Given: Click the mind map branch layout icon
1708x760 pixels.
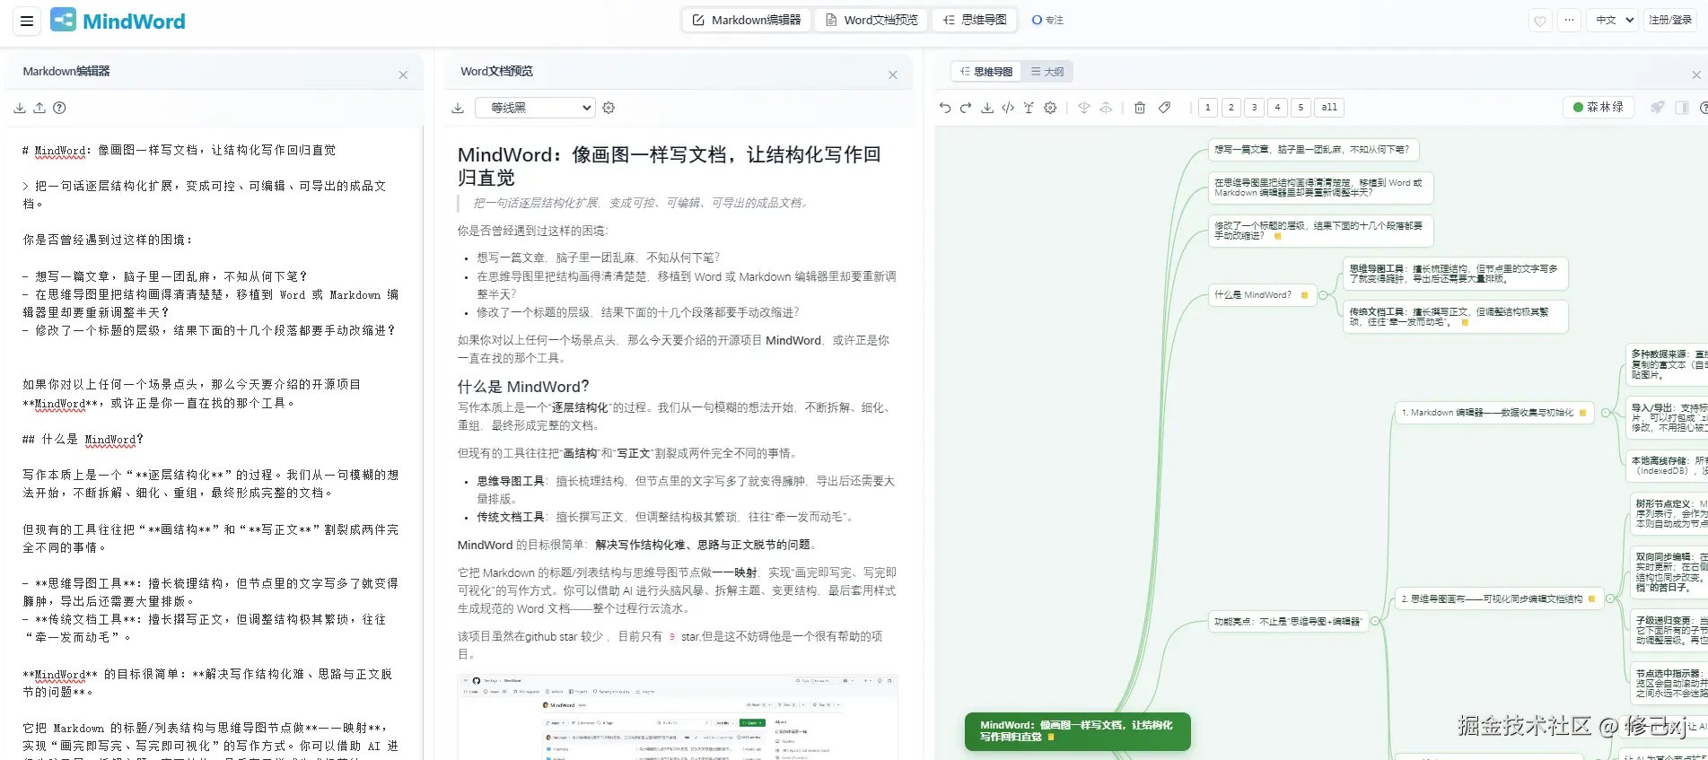Looking at the screenshot, I should coord(1029,108).
